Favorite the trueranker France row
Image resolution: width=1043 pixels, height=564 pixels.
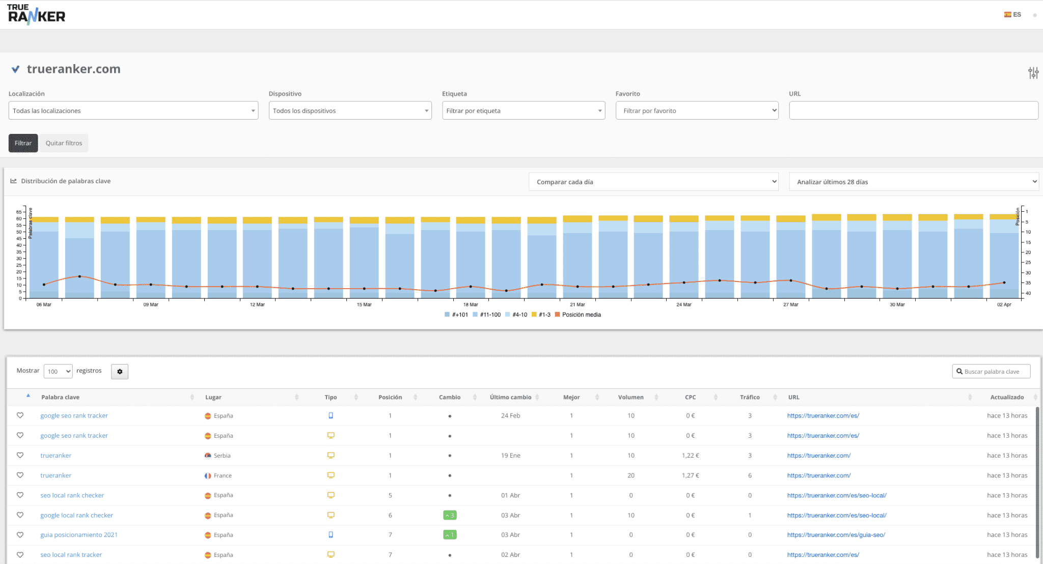20,475
